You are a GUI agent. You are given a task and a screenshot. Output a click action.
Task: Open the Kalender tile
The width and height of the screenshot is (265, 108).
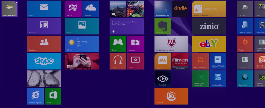[x=44, y=26]
